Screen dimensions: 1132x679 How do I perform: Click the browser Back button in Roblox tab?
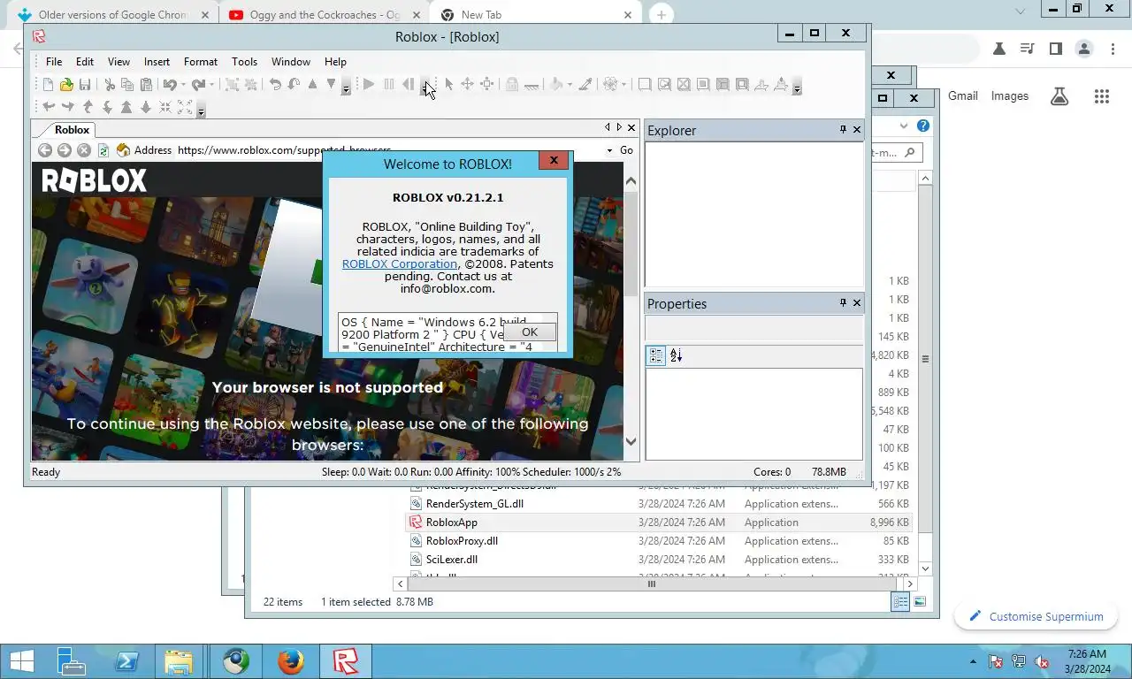(x=45, y=150)
